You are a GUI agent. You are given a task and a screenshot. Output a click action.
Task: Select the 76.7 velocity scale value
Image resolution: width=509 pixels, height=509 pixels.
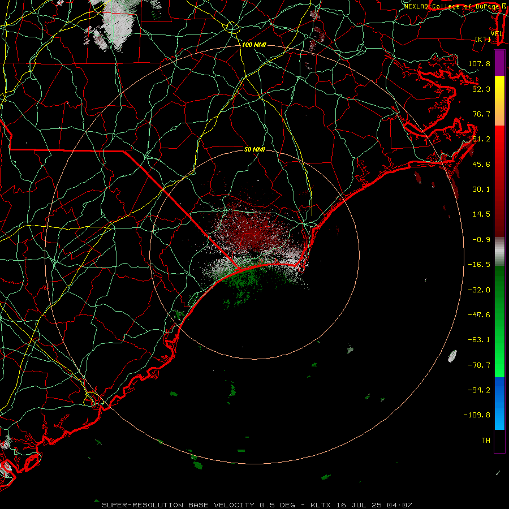pos(481,114)
